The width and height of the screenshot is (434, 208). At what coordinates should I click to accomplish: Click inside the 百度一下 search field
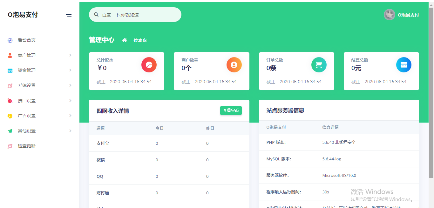tap(135, 15)
